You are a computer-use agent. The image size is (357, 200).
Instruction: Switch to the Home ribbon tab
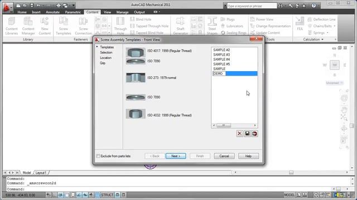click(22, 12)
